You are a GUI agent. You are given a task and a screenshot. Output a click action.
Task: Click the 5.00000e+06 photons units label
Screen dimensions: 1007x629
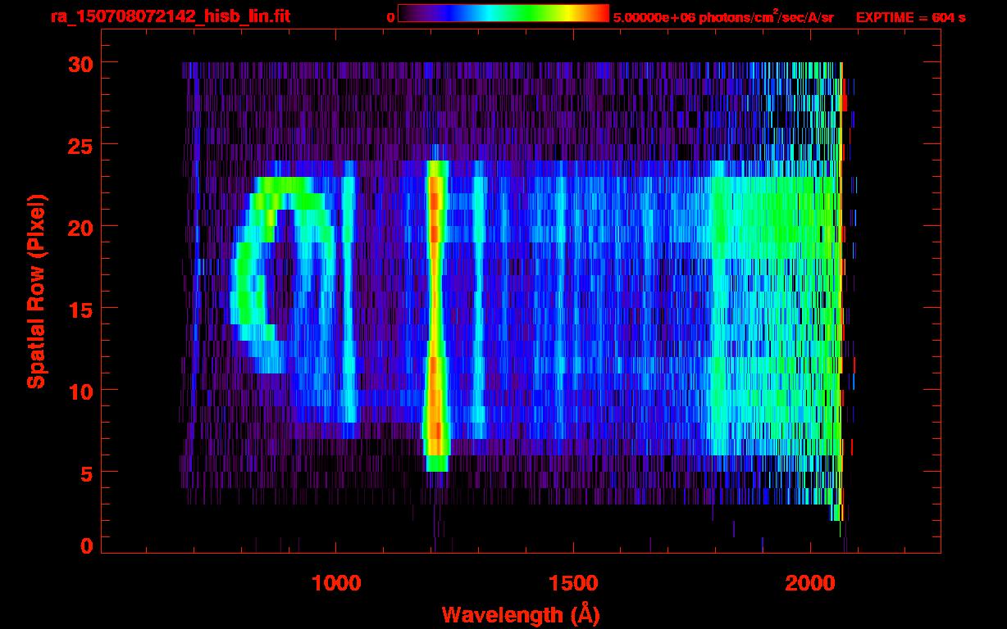click(x=723, y=16)
